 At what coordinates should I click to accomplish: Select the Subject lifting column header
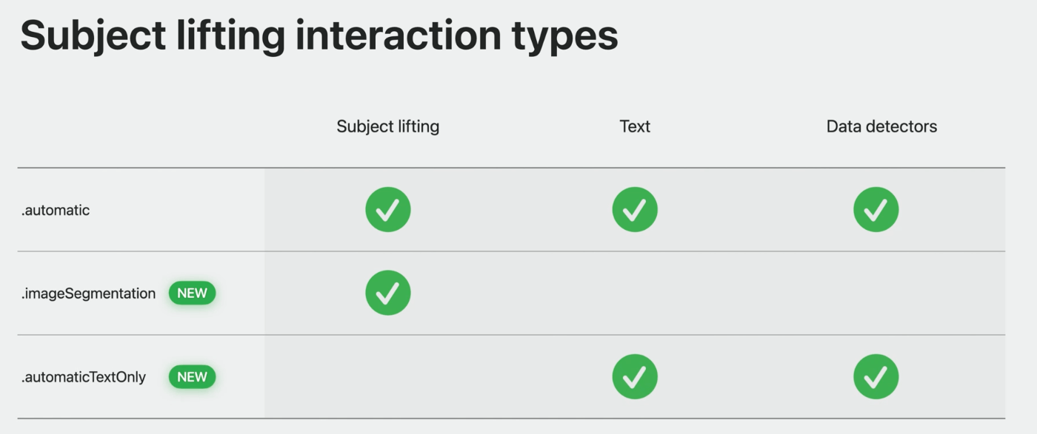pos(388,126)
